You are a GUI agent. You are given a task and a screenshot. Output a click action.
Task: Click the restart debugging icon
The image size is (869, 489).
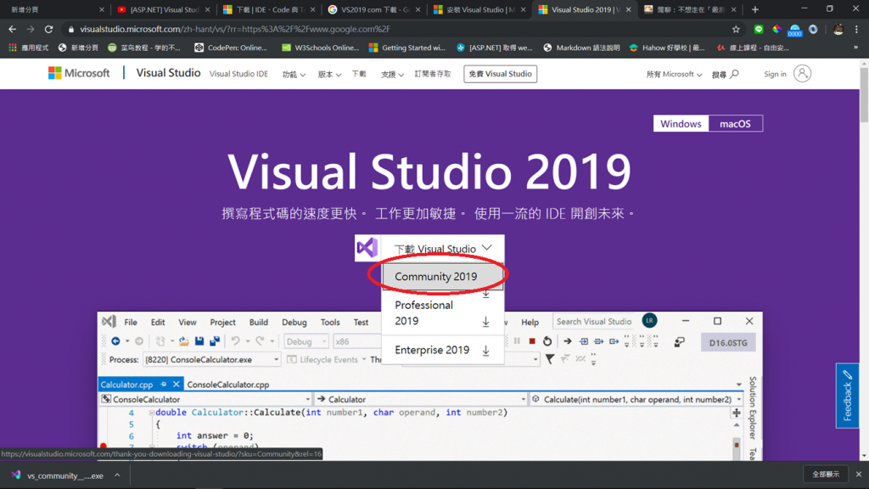pyautogui.click(x=547, y=341)
